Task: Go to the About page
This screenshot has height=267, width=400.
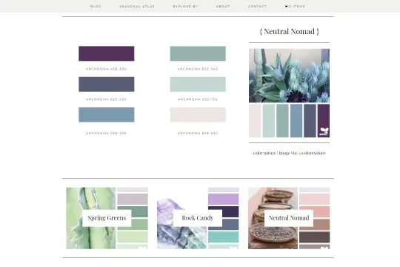Action: tap(223, 6)
